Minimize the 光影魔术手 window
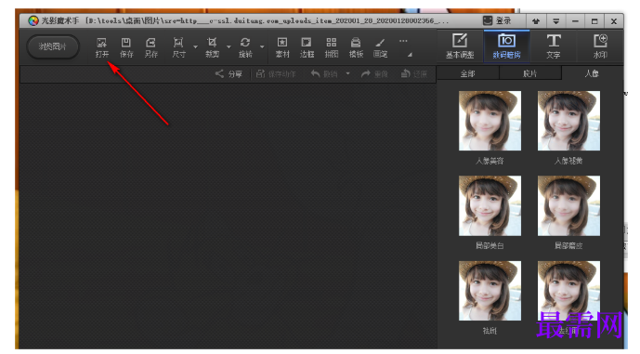The image size is (640, 354). click(575, 21)
